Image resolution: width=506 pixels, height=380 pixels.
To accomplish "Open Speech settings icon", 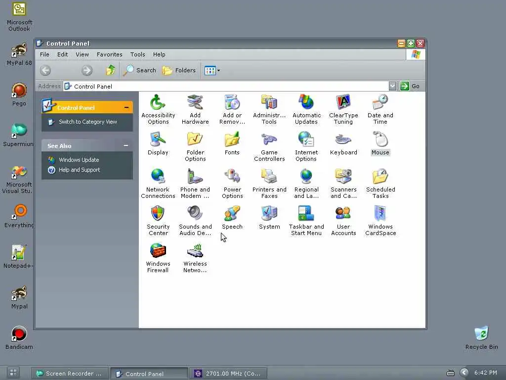I will tap(232, 218).
